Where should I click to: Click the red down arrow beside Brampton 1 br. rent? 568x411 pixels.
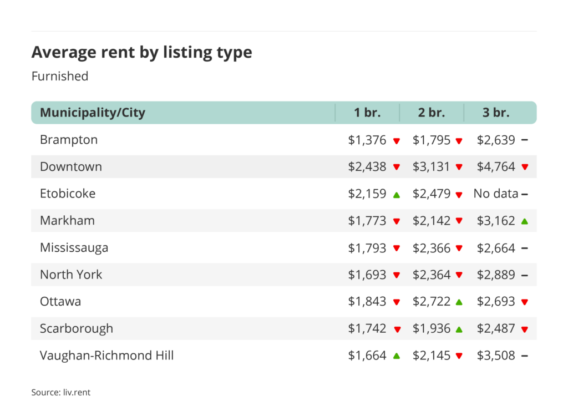pos(397,141)
